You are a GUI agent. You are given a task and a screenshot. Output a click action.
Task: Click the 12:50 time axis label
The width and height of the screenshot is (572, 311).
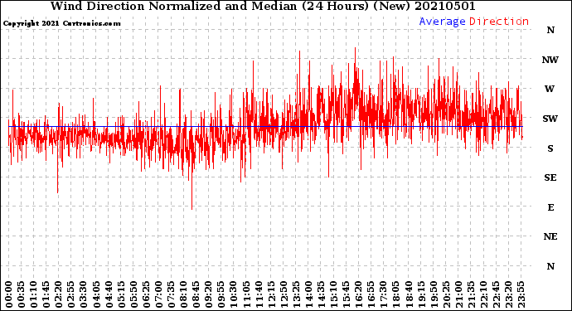pos(284,294)
